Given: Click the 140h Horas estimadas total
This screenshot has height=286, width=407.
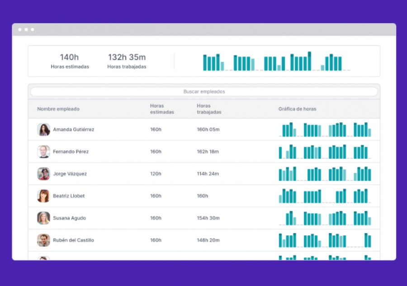Looking at the screenshot, I should pos(70,61).
